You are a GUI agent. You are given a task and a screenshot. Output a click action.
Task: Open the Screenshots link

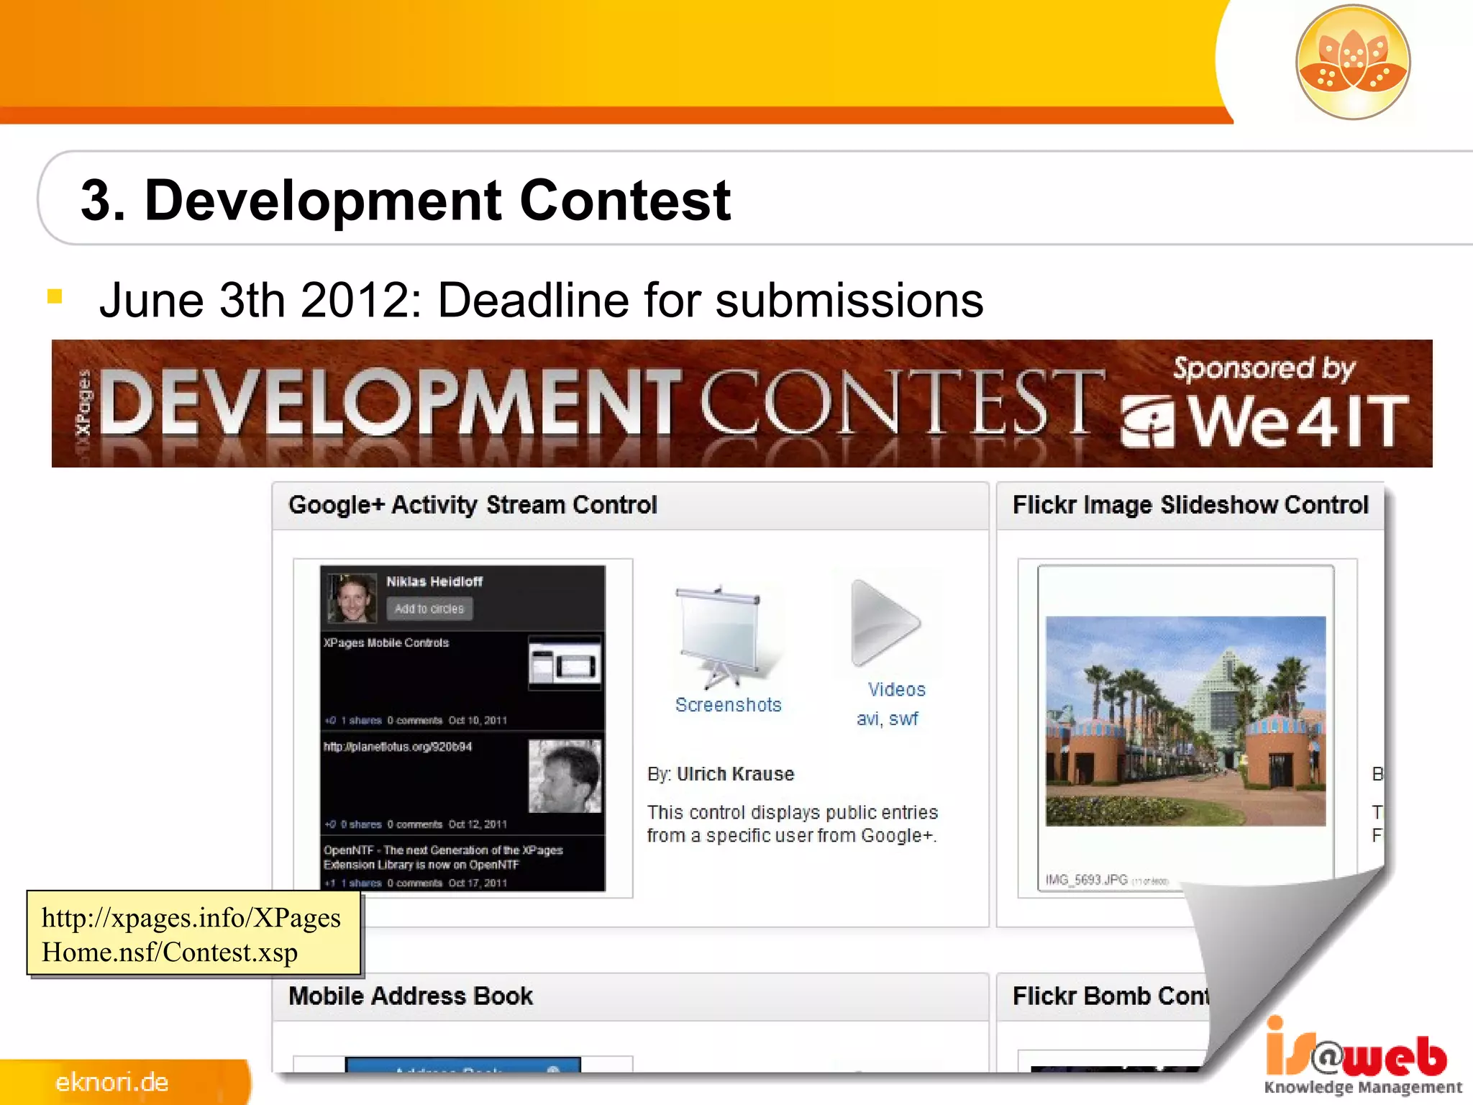(x=728, y=705)
